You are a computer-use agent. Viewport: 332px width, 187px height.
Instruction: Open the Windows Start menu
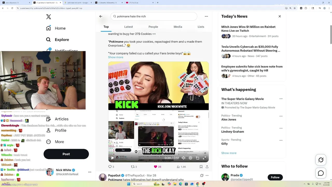pyautogui.click(x=128, y=184)
